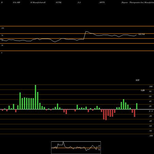Screen dimensions: 154x154
Task: Click the 30 level label on RSI axis
Action: [2, 45]
